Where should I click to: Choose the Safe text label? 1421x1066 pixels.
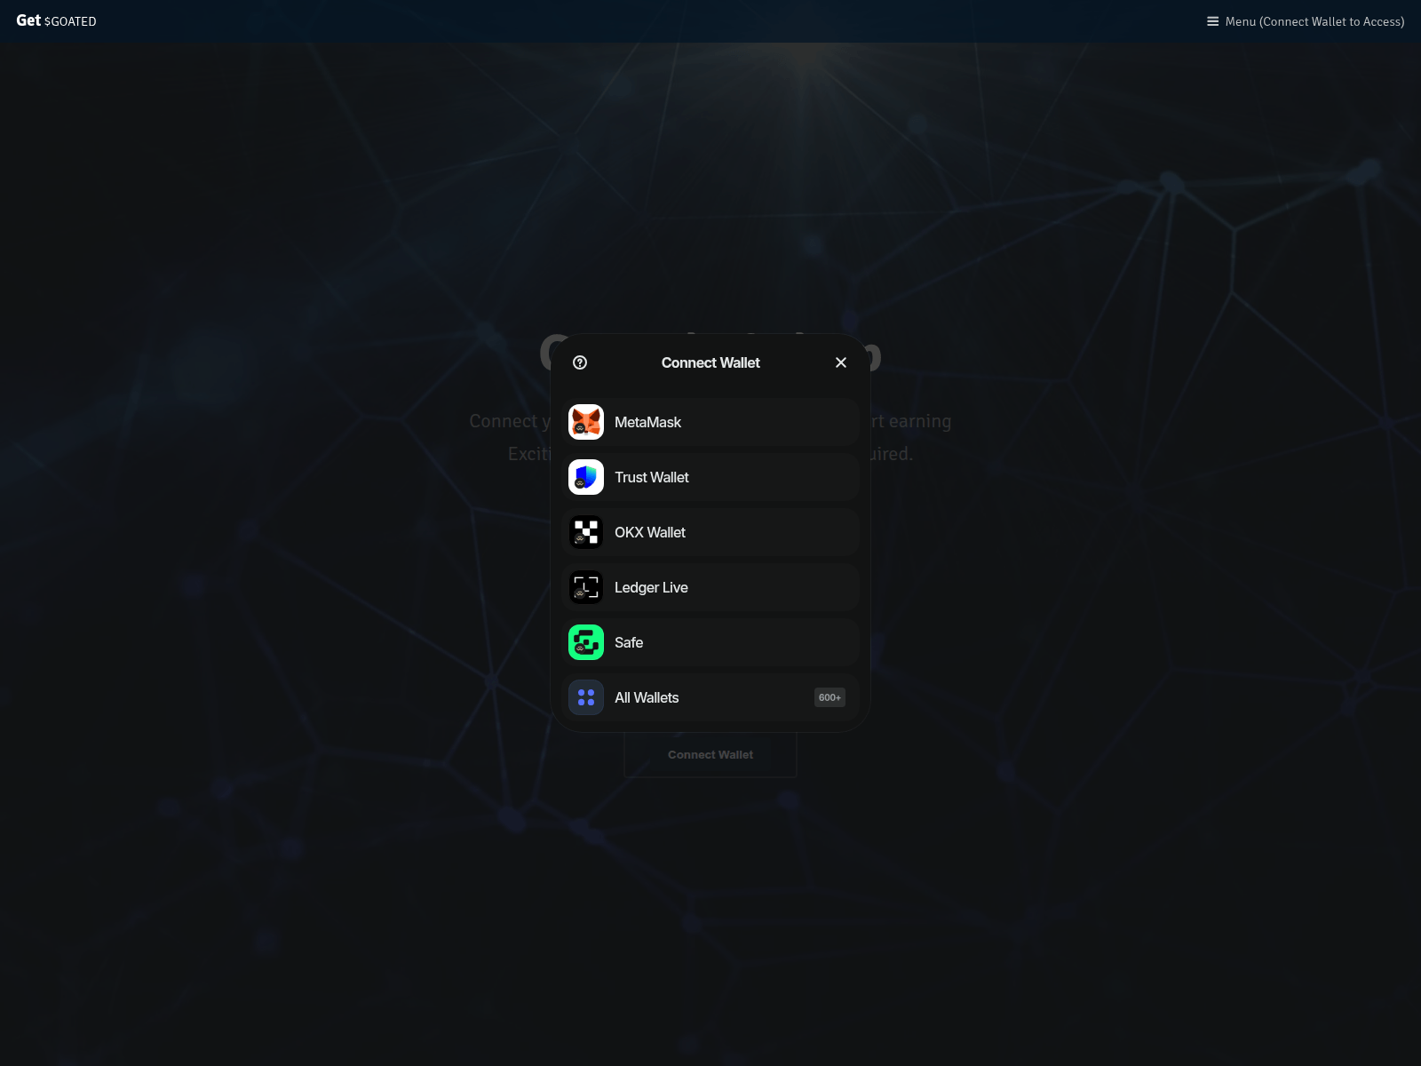coord(629,642)
